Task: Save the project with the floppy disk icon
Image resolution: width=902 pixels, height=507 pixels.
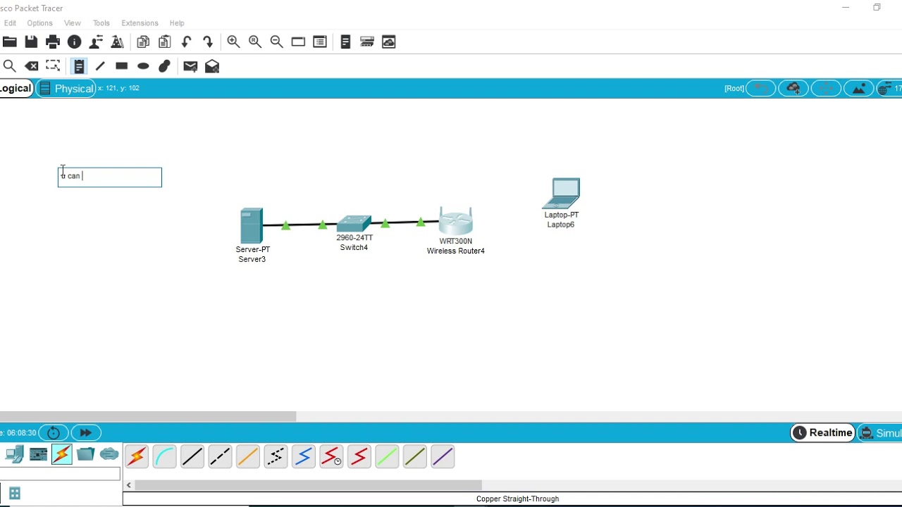Action: (x=31, y=42)
